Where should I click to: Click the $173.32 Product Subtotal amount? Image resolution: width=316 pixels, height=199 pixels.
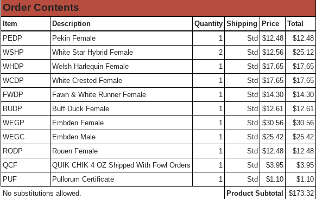click(301, 194)
